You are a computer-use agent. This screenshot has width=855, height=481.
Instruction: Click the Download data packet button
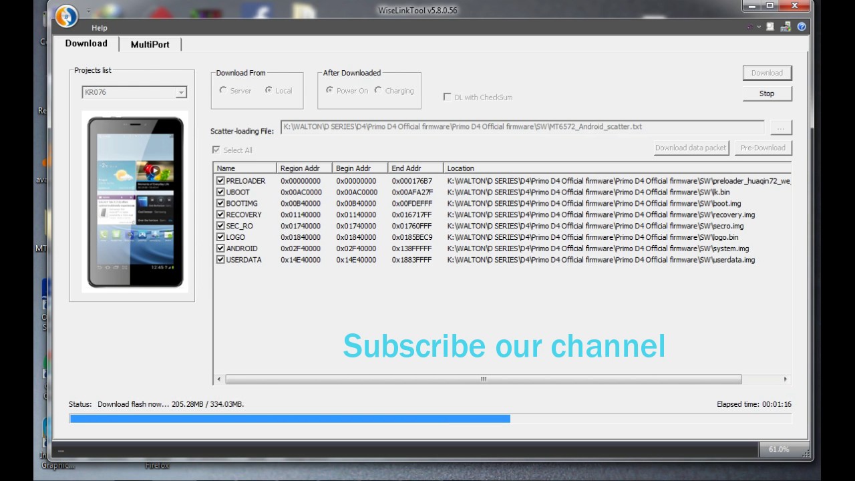pos(691,148)
